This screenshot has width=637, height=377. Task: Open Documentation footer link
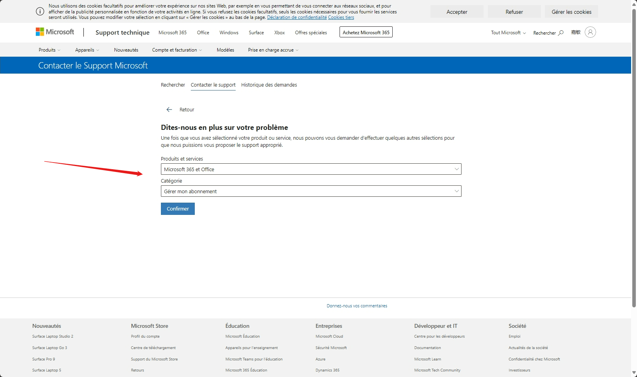pyautogui.click(x=428, y=348)
